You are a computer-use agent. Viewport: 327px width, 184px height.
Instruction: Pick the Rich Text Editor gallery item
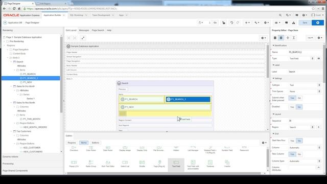pos(108,164)
